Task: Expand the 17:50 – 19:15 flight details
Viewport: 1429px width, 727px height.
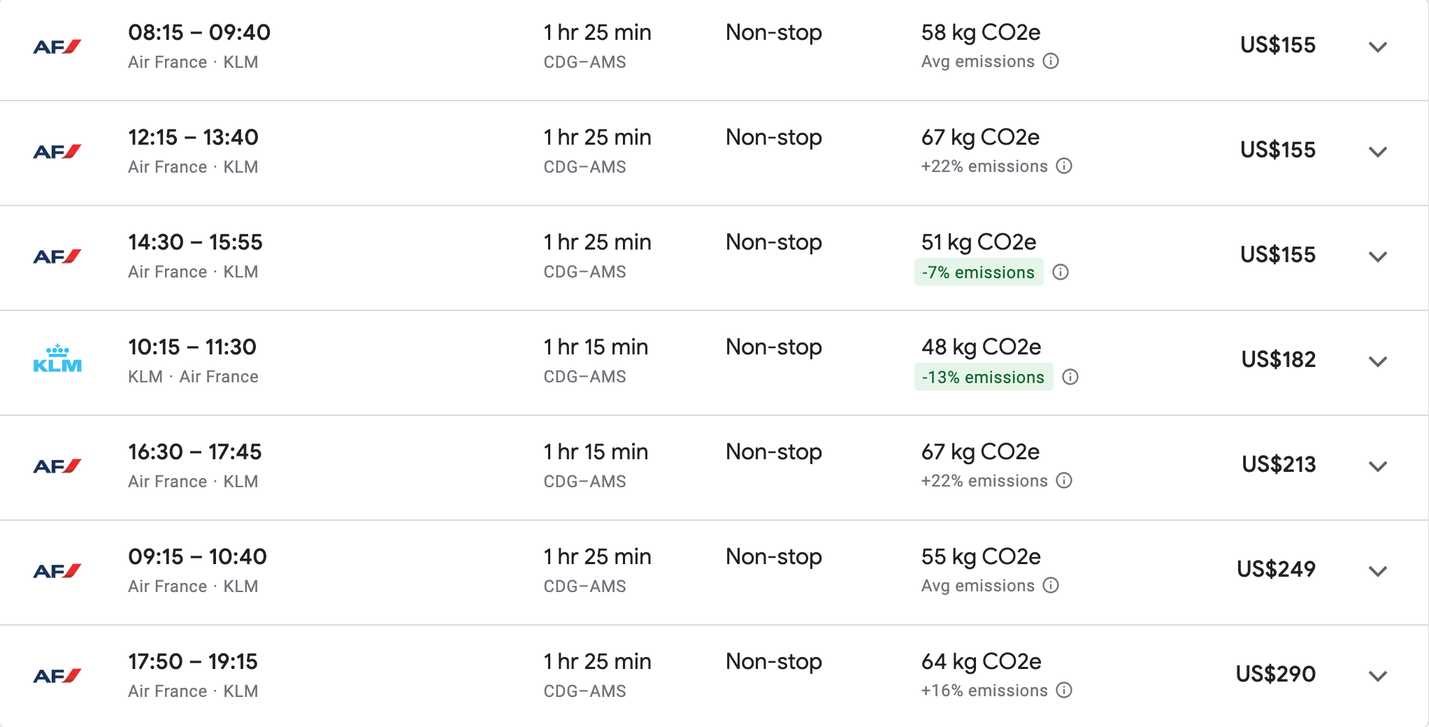Action: point(1377,677)
